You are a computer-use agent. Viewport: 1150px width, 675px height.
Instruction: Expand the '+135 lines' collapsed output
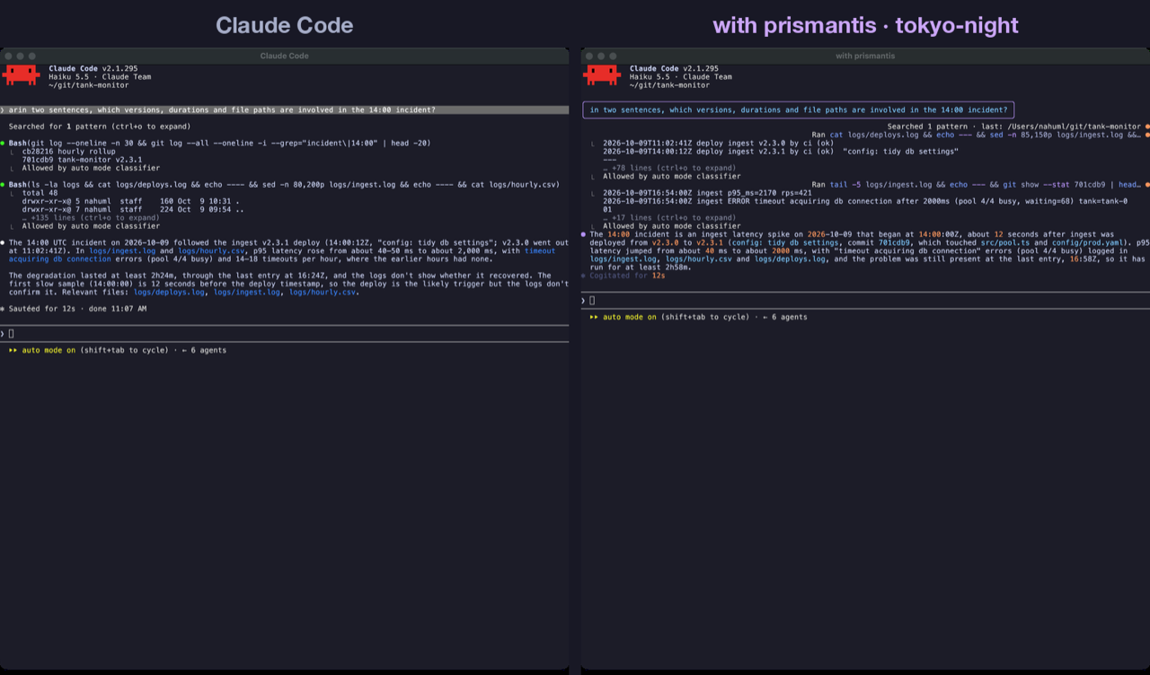pos(91,217)
